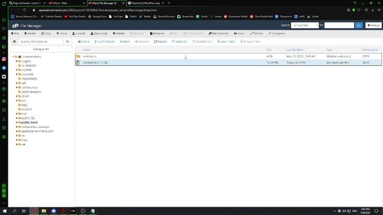Switch to cPanel Main browser tab
The width and height of the screenshot is (383, 215).
pyautogui.click(x=66, y=3)
